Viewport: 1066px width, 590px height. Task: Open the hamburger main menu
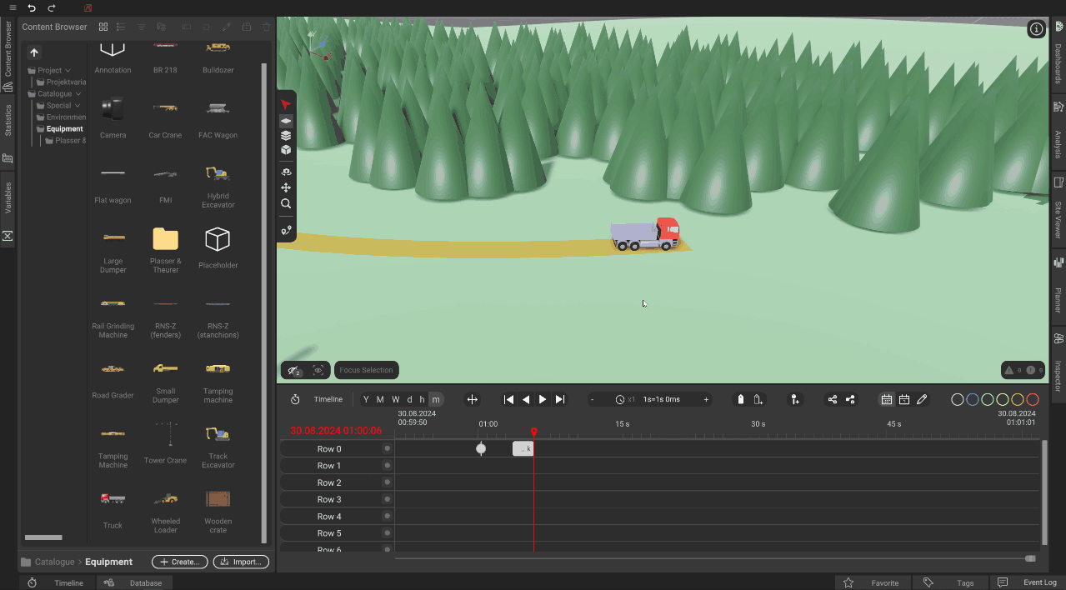coord(13,7)
